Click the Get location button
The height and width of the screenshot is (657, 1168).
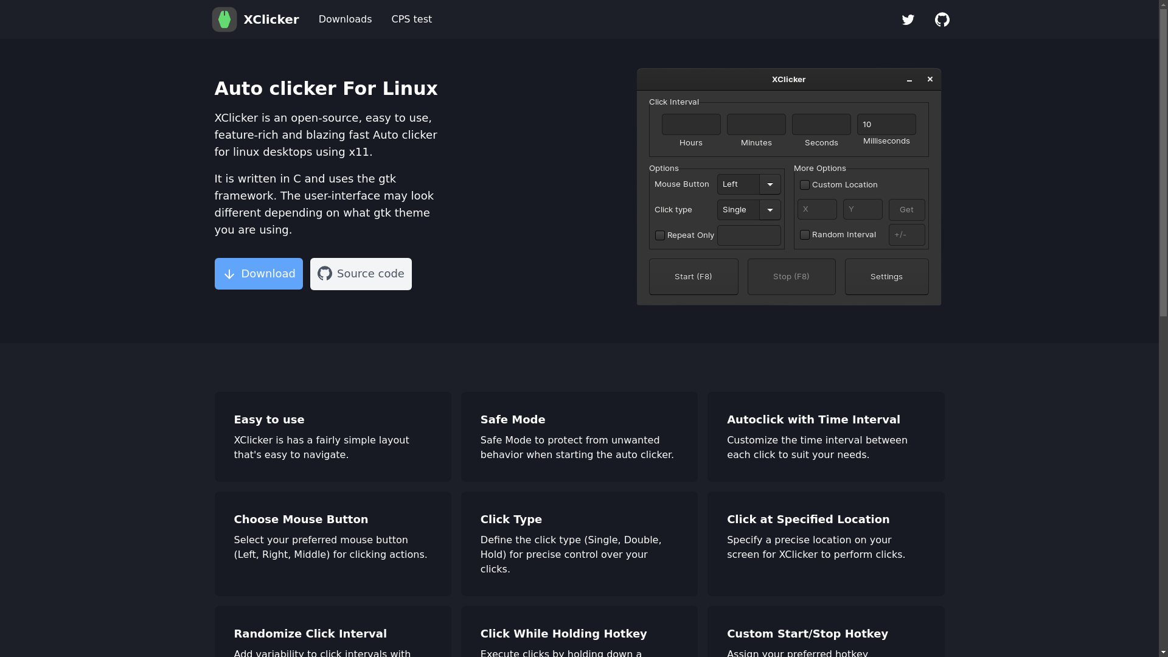(906, 210)
